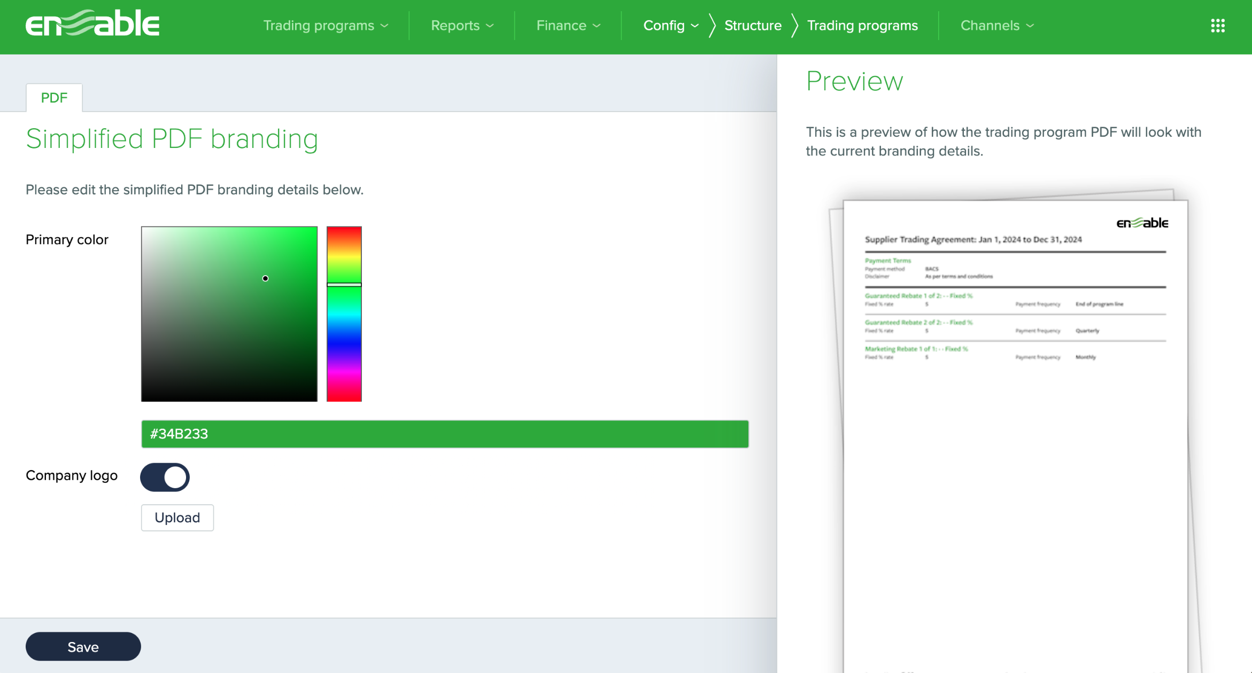Open the app grid launcher icon

pyautogui.click(x=1218, y=26)
